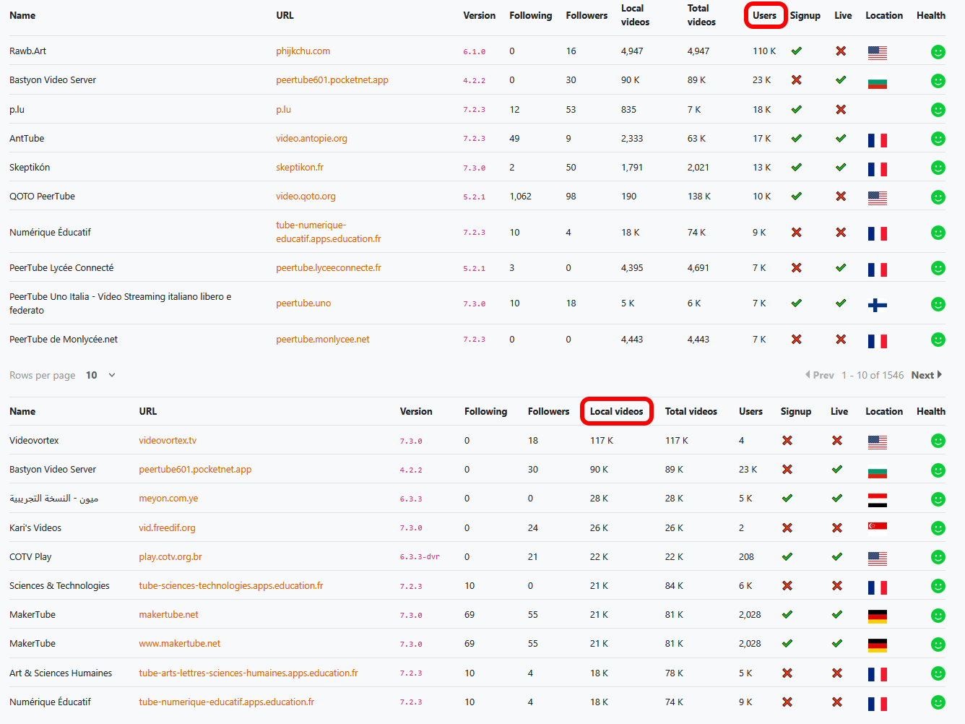Click the Singapore flag for Kari's Videos
Screen dimensions: 965x724
click(x=877, y=527)
